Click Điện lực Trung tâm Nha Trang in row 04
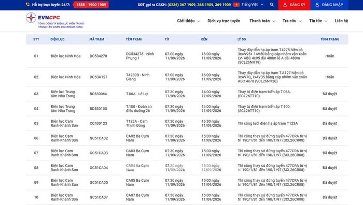This screenshot has width=363, height=205. 63,109
